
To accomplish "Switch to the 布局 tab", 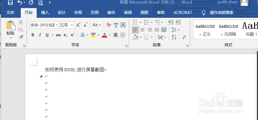I will 78,13.
